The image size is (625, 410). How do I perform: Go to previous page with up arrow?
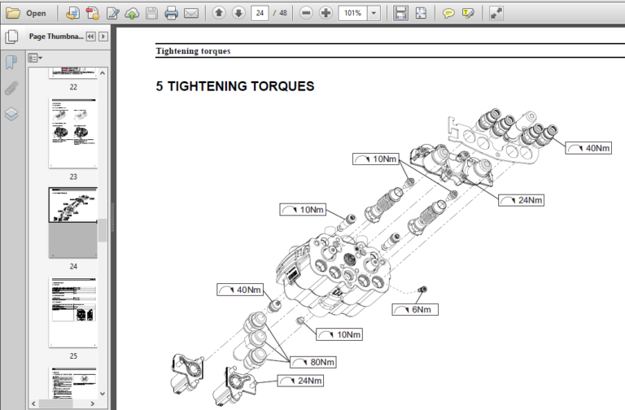click(219, 13)
